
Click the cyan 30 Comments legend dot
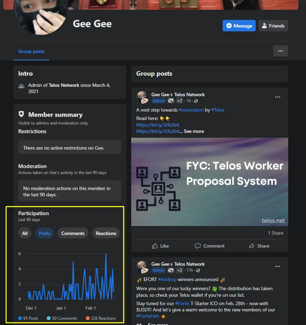click(x=49, y=318)
